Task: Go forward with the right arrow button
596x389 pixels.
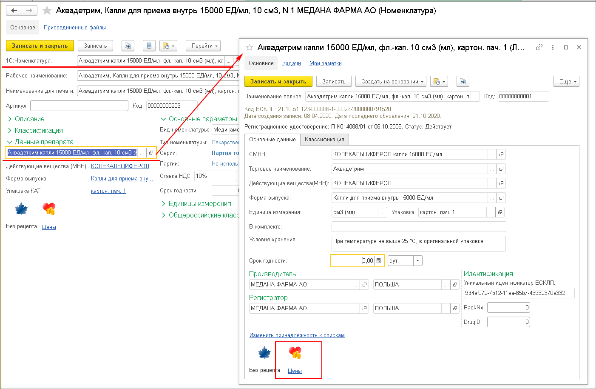Action: [x=29, y=10]
